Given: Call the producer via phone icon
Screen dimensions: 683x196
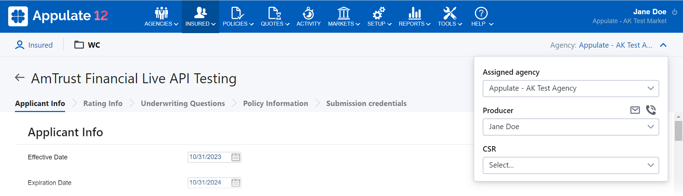Looking at the screenshot, I should (651, 110).
